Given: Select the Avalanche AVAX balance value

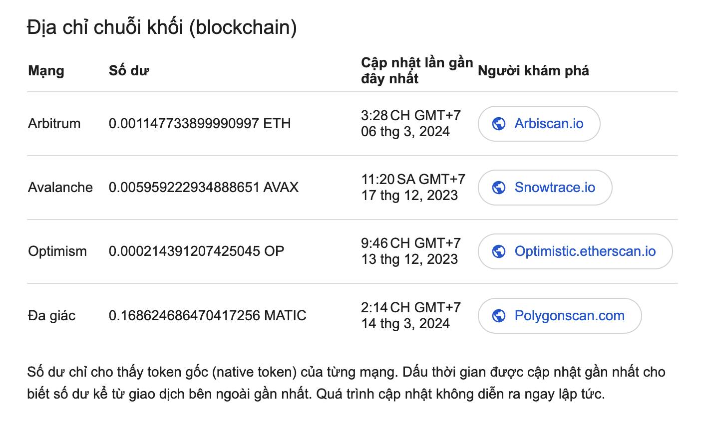Looking at the screenshot, I should pos(204,188).
